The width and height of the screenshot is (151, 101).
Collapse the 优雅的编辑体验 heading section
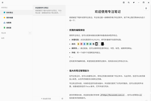(x=67, y=30)
